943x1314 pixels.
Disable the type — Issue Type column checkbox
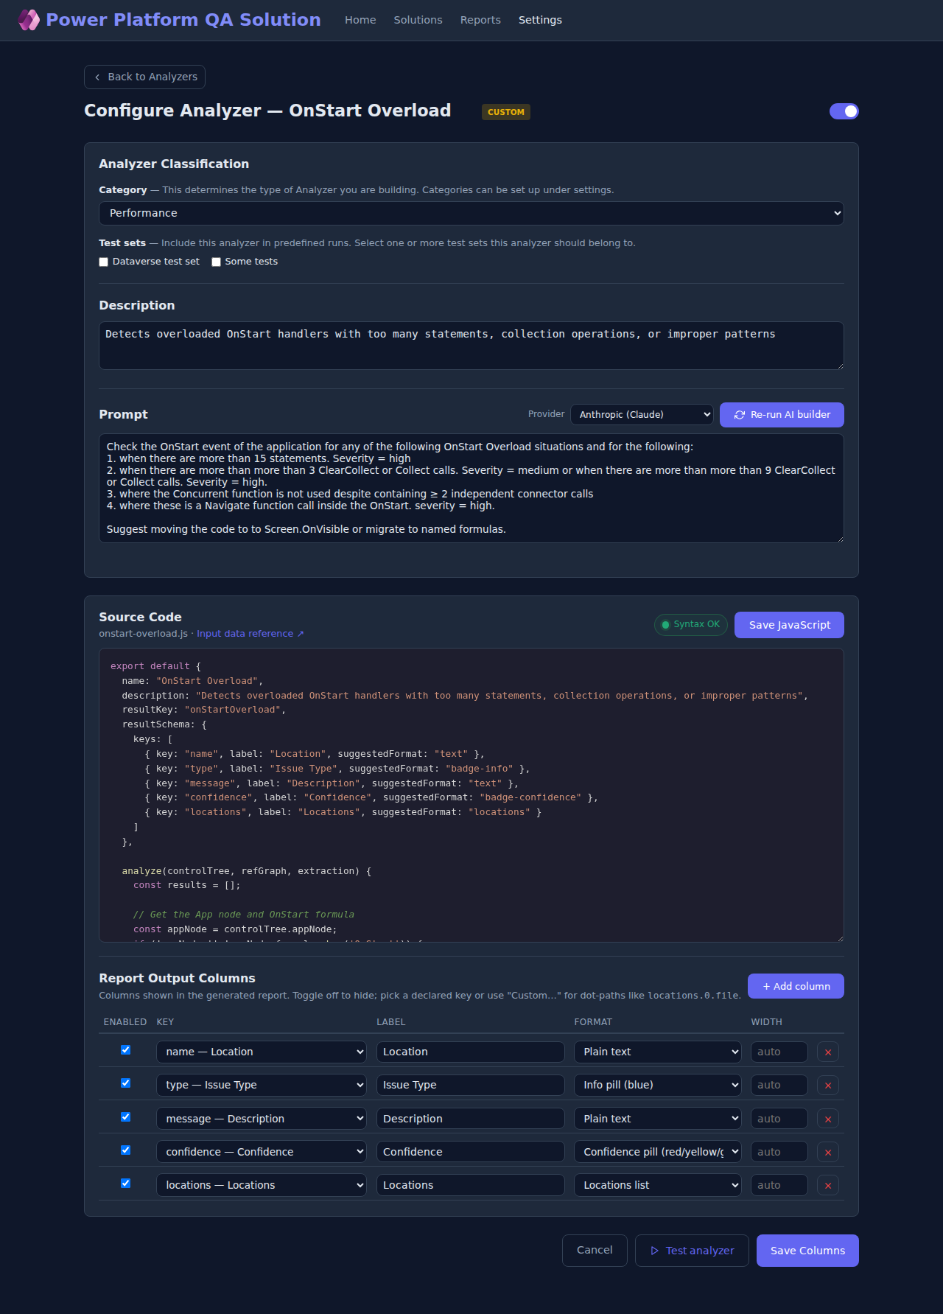[x=126, y=1083]
